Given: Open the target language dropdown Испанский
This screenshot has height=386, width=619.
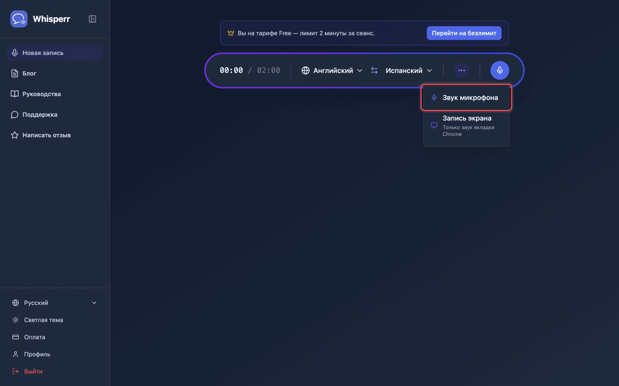Looking at the screenshot, I should point(409,71).
